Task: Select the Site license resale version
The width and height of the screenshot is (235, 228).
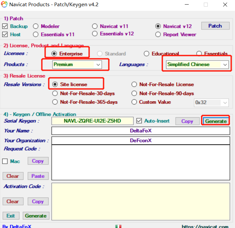Action: pyautogui.click(x=55, y=85)
